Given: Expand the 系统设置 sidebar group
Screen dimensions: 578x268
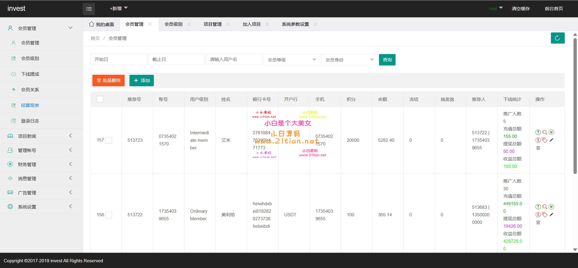Looking at the screenshot, I should point(41,207).
